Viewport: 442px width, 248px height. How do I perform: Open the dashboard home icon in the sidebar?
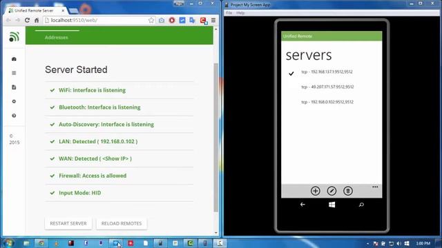(x=14, y=59)
